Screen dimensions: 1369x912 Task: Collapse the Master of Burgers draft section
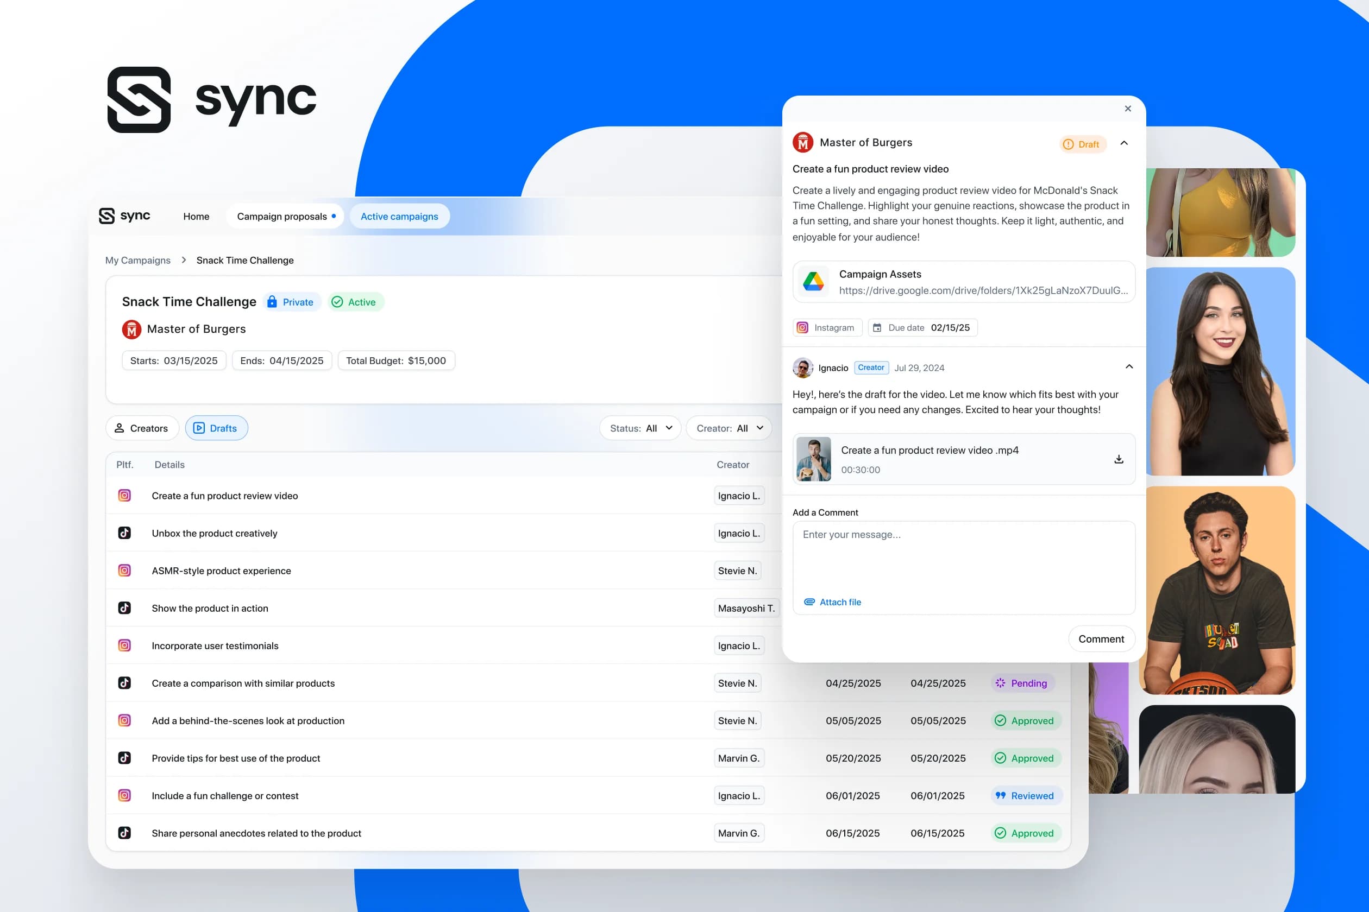[1124, 143]
